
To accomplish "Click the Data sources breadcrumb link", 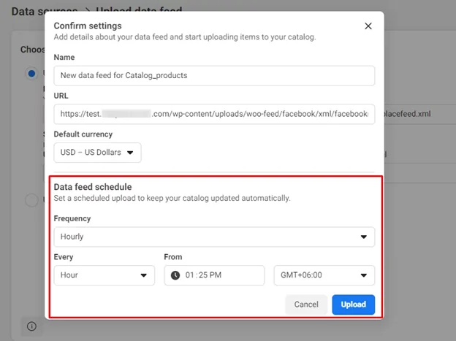I will tap(45, 12).
